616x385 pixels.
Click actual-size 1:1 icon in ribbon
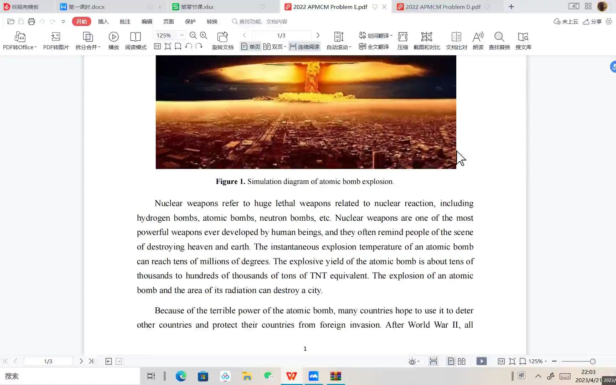157,46
